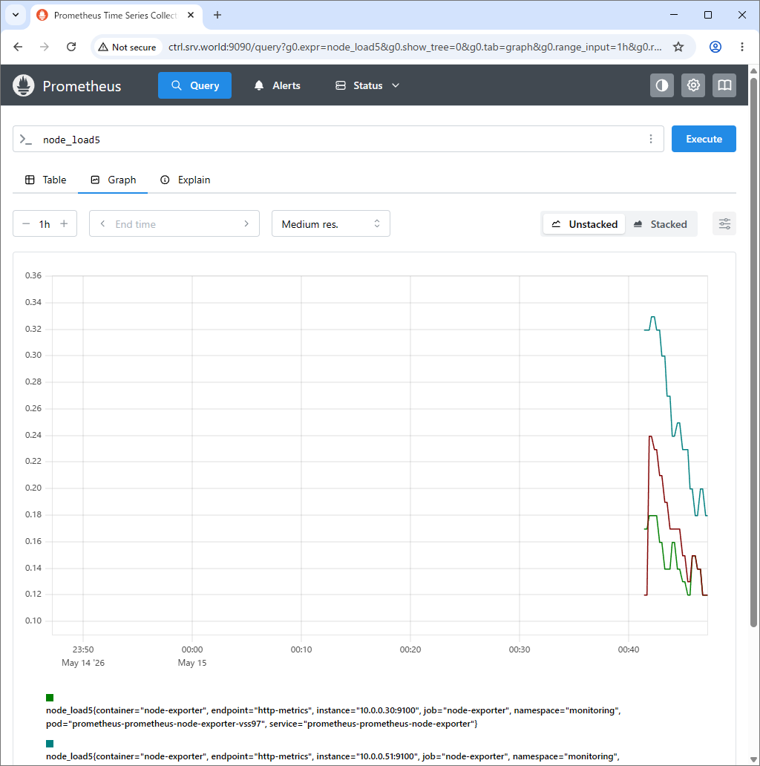Switch to the Explain tab
Image resolution: width=760 pixels, height=766 pixels.
point(185,180)
